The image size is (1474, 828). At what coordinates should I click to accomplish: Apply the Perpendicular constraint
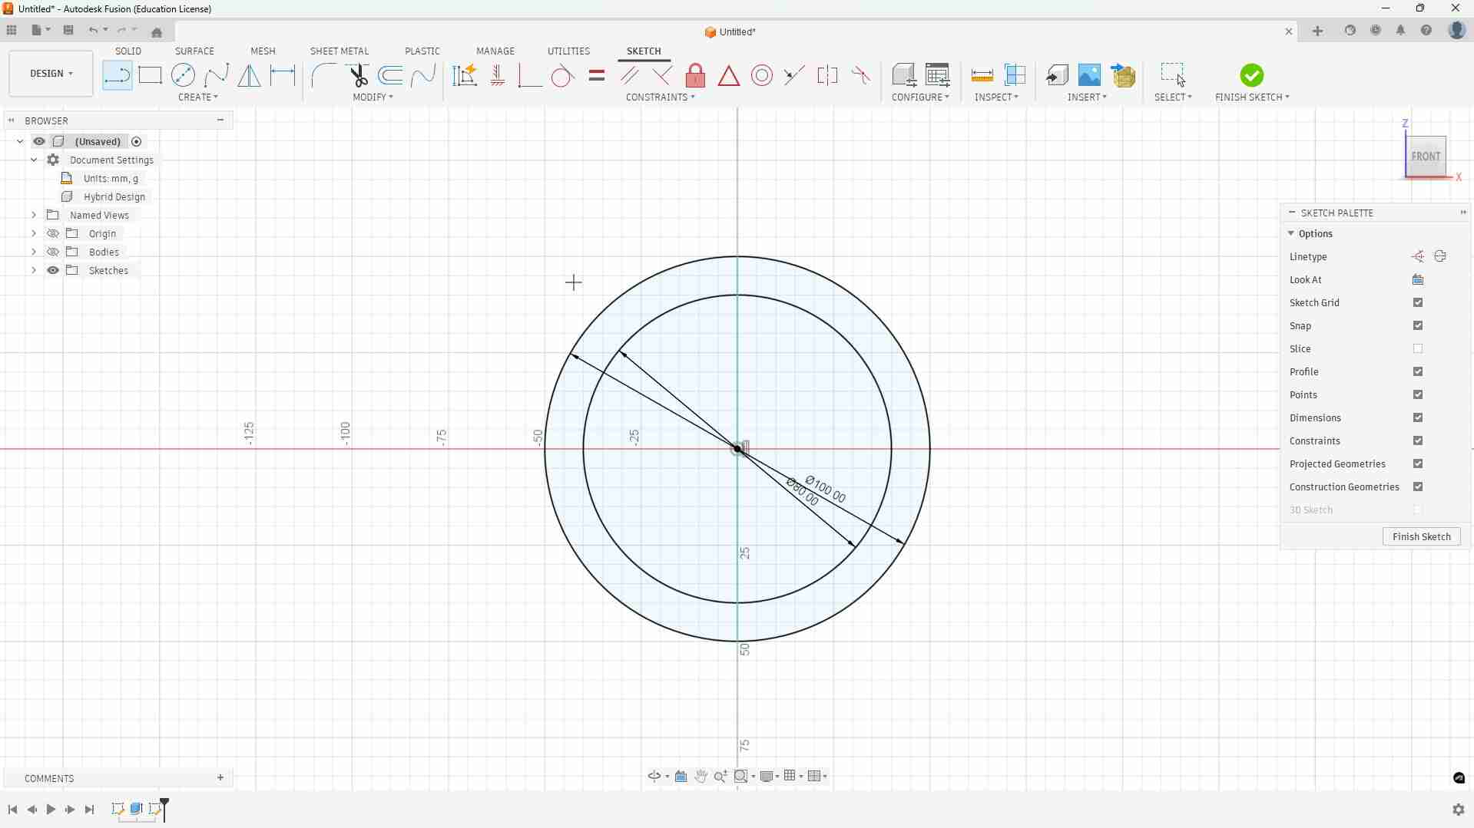coord(662,75)
